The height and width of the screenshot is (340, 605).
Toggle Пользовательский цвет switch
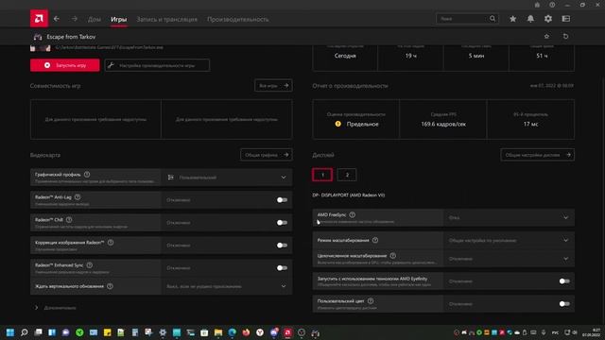point(564,304)
